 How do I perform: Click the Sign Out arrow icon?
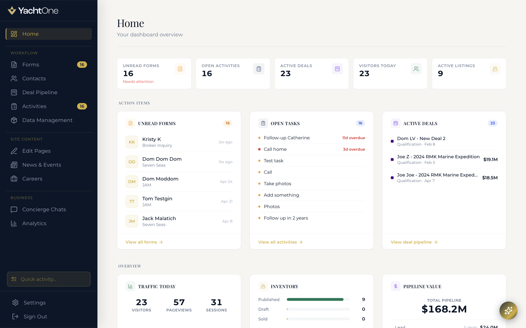click(x=15, y=317)
